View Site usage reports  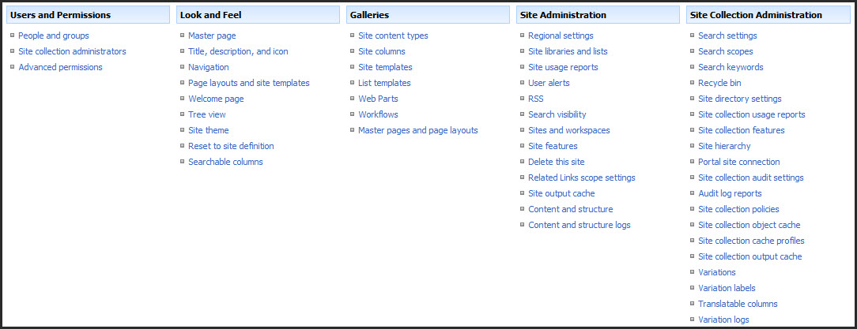pyautogui.click(x=563, y=67)
